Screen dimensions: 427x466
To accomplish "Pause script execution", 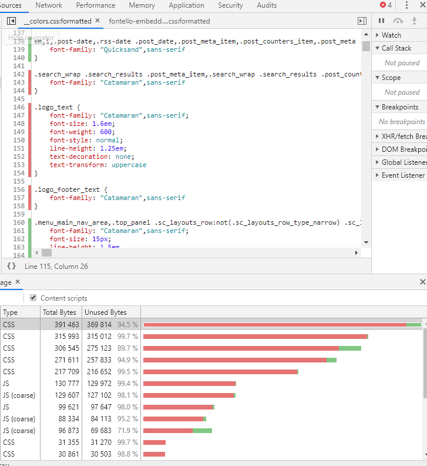I will 382,21.
